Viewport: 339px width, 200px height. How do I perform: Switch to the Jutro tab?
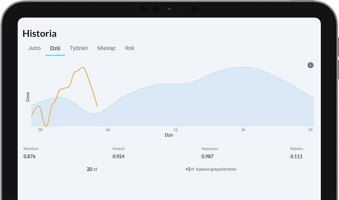click(x=34, y=48)
